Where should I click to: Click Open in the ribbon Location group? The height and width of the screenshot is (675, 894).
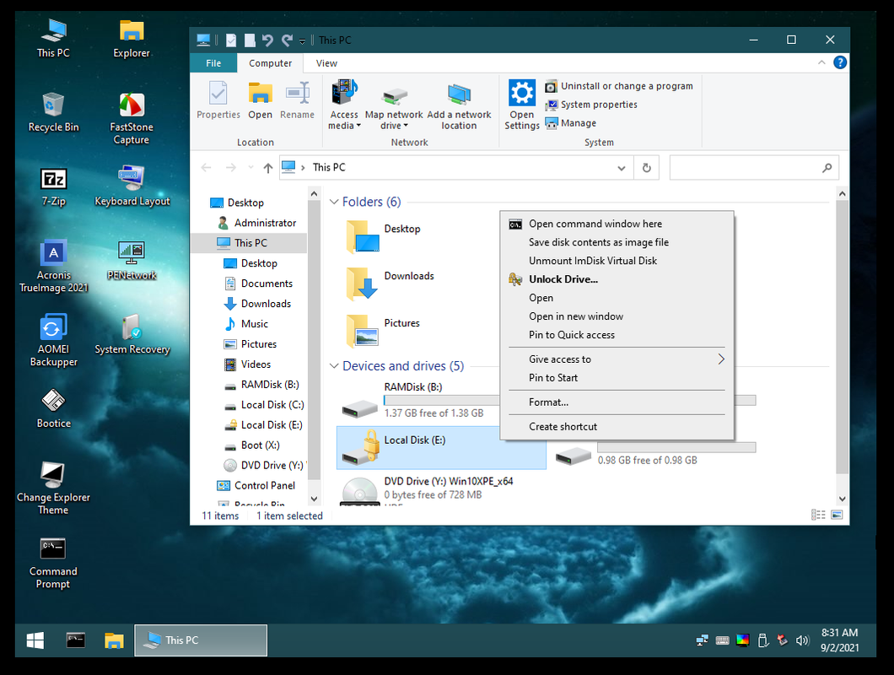pyautogui.click(x=260, y=100)
